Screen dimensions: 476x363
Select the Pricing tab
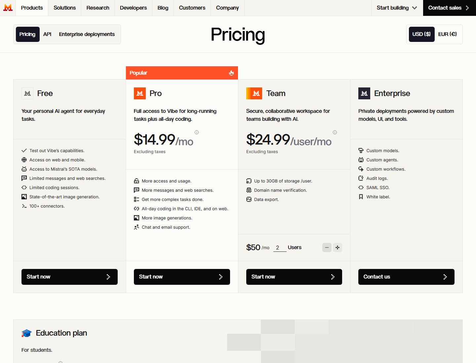click(27, 34)
